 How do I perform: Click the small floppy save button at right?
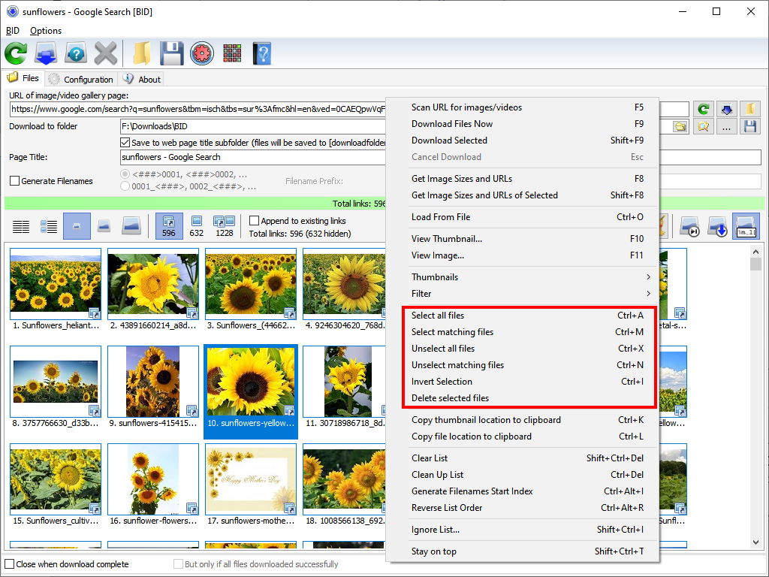click(750, 126)
